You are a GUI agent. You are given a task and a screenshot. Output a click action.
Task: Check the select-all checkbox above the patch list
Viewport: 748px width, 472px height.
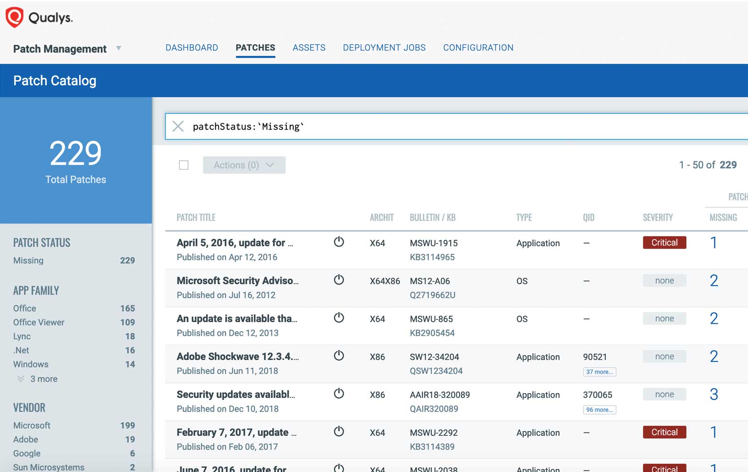[184, 165]
